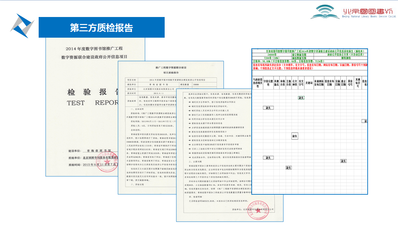Click the '缺失' cell under 公文种类 column
Screen dimensions: 398x225
(295, 136)
